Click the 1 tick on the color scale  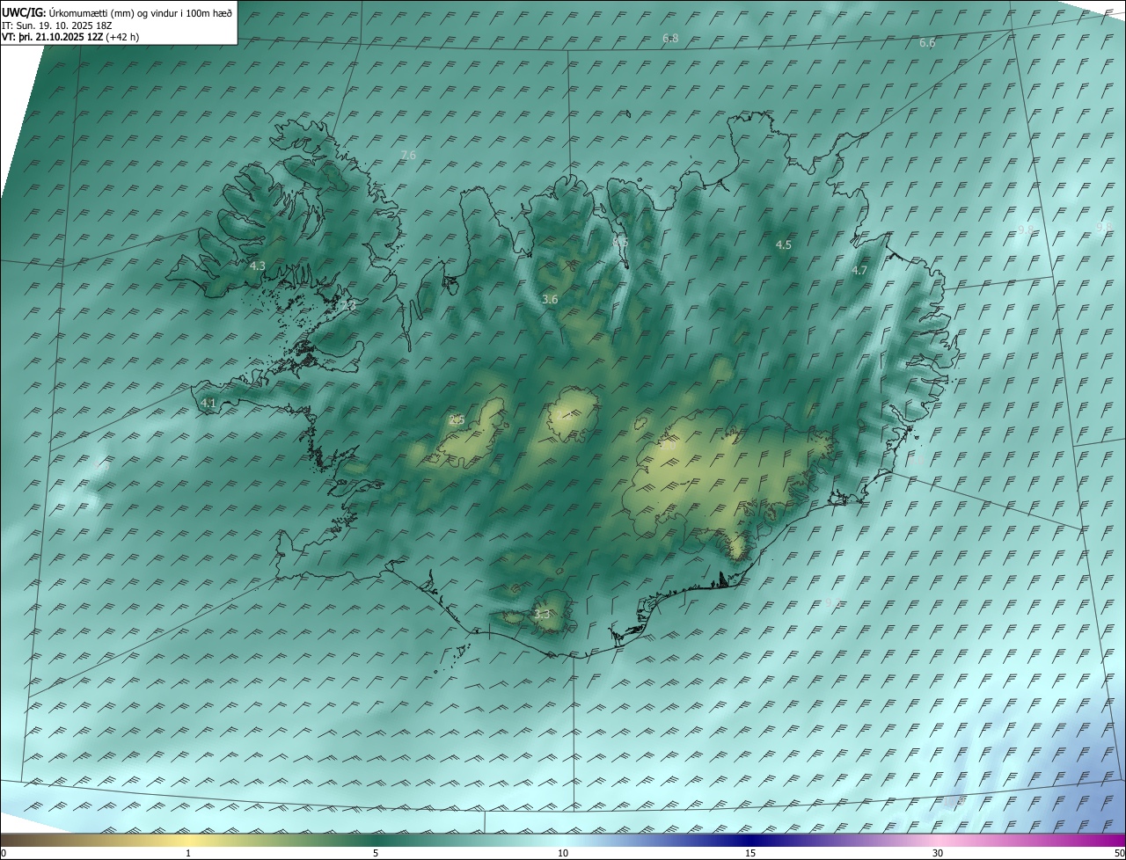tap(188, 853)
